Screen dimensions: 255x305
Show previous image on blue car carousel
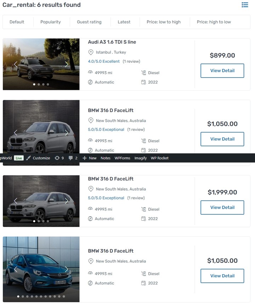[16, 270]
